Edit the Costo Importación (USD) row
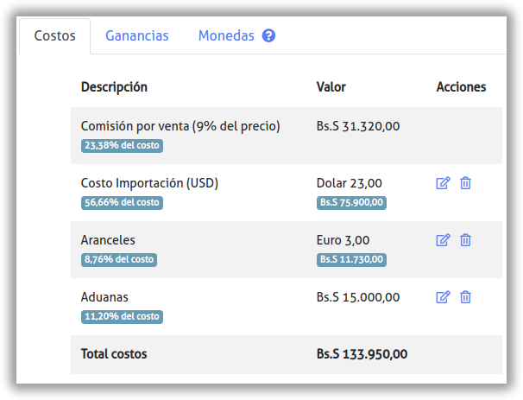Screen dimensions: 523x400 [x=443, y=183]
